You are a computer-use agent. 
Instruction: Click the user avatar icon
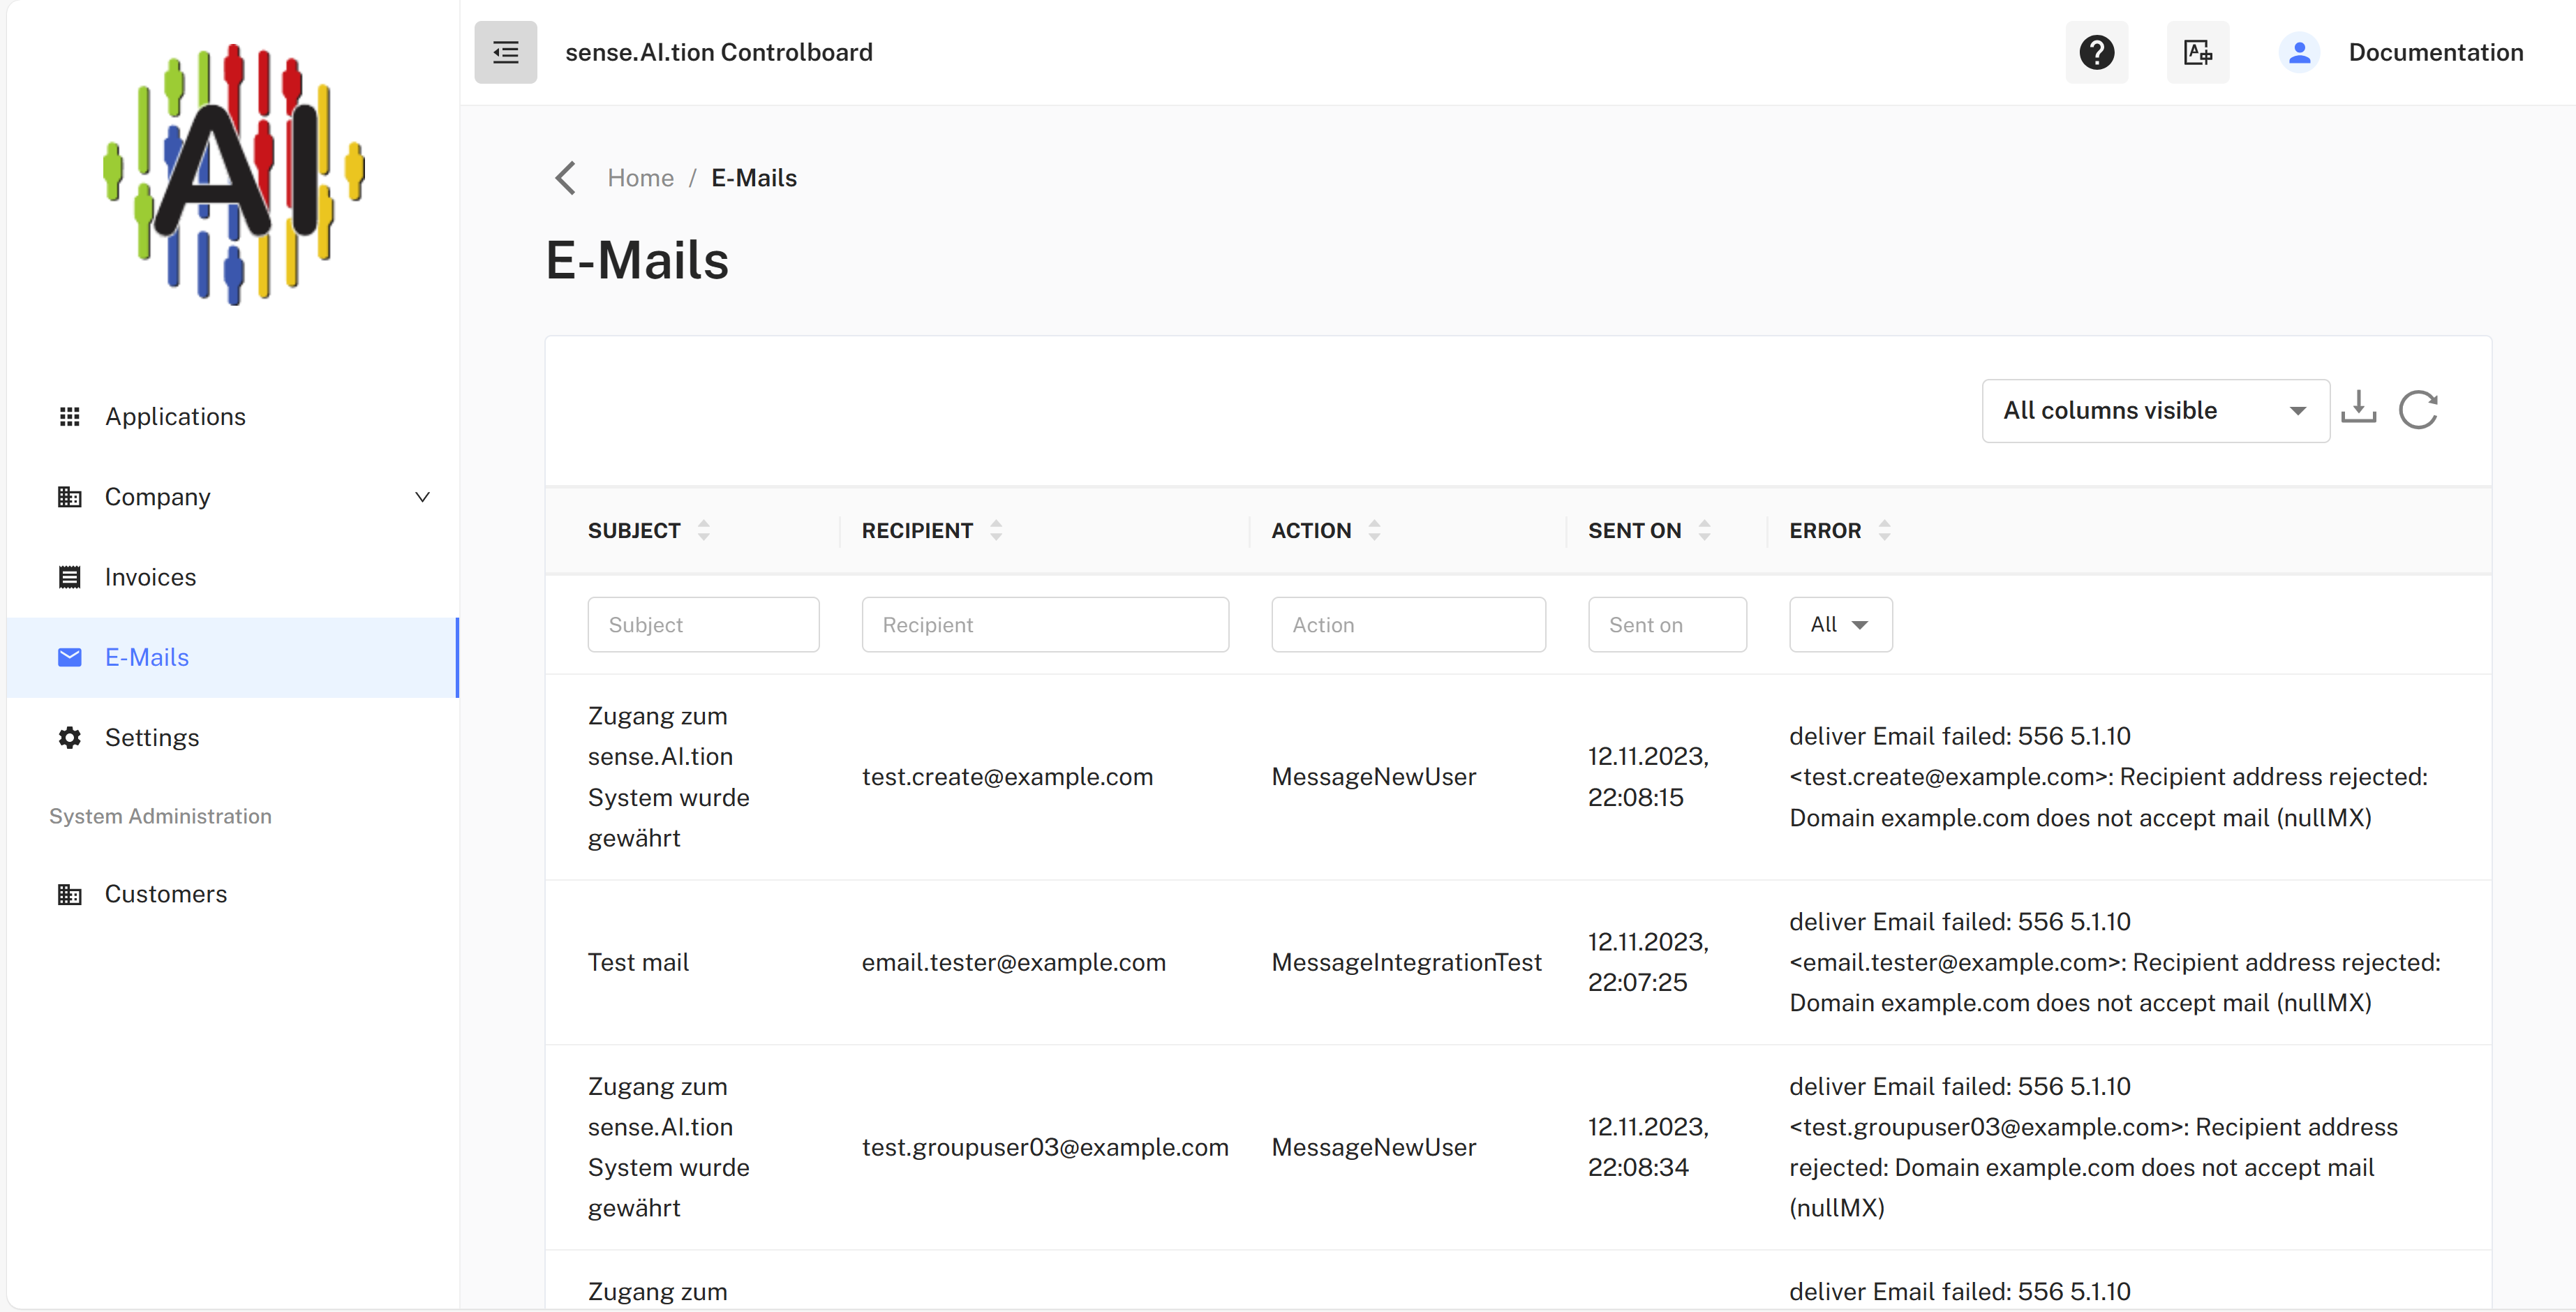(x=2299, y=52)
